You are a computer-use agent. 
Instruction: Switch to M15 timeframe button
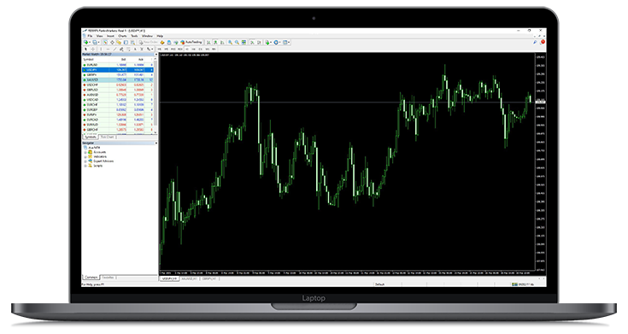point(173,49)
